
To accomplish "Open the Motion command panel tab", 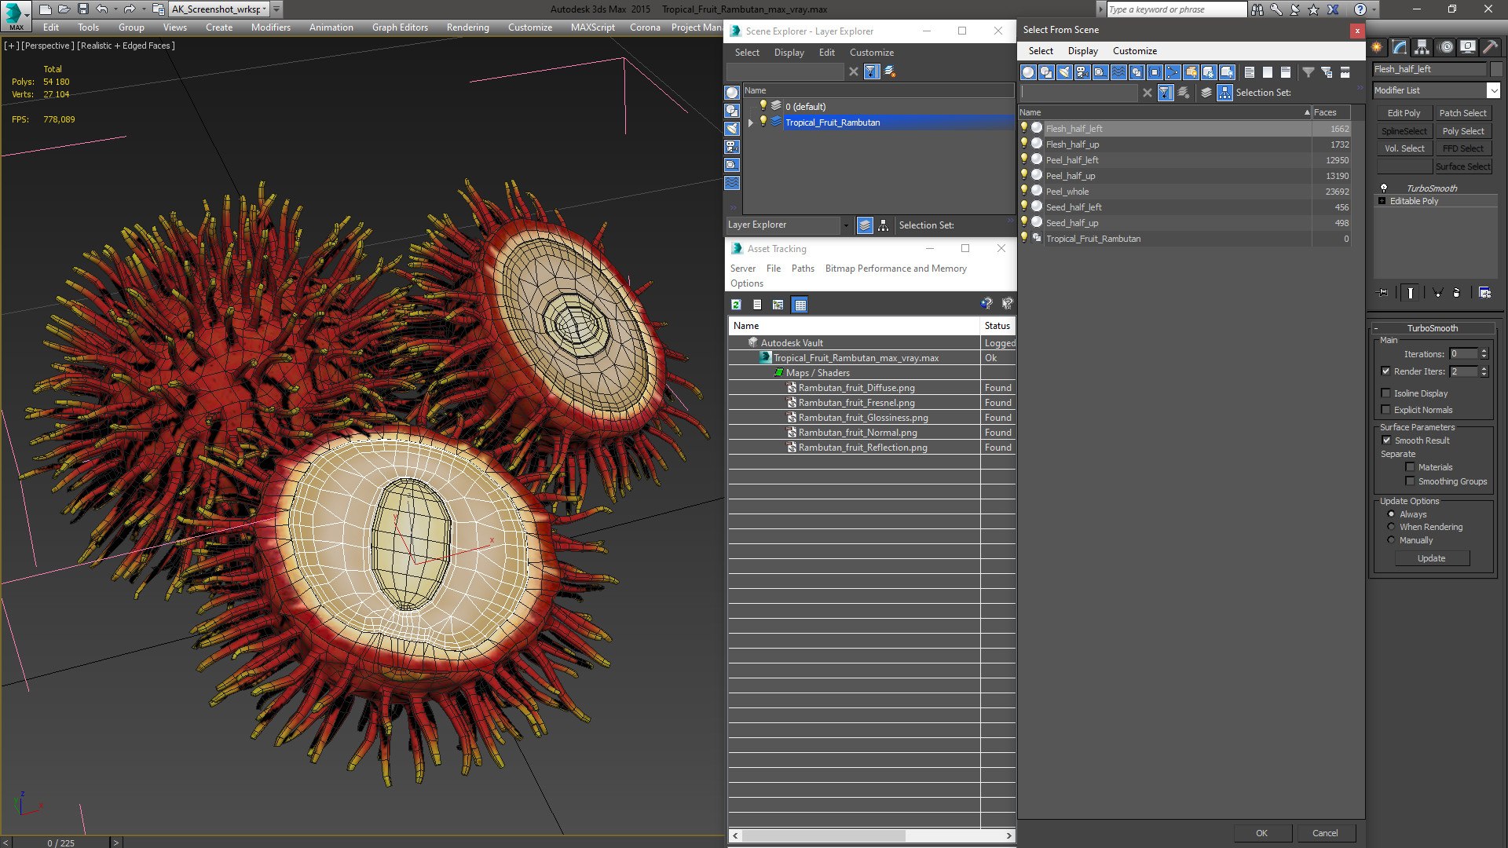I will tap(1445, 47).
